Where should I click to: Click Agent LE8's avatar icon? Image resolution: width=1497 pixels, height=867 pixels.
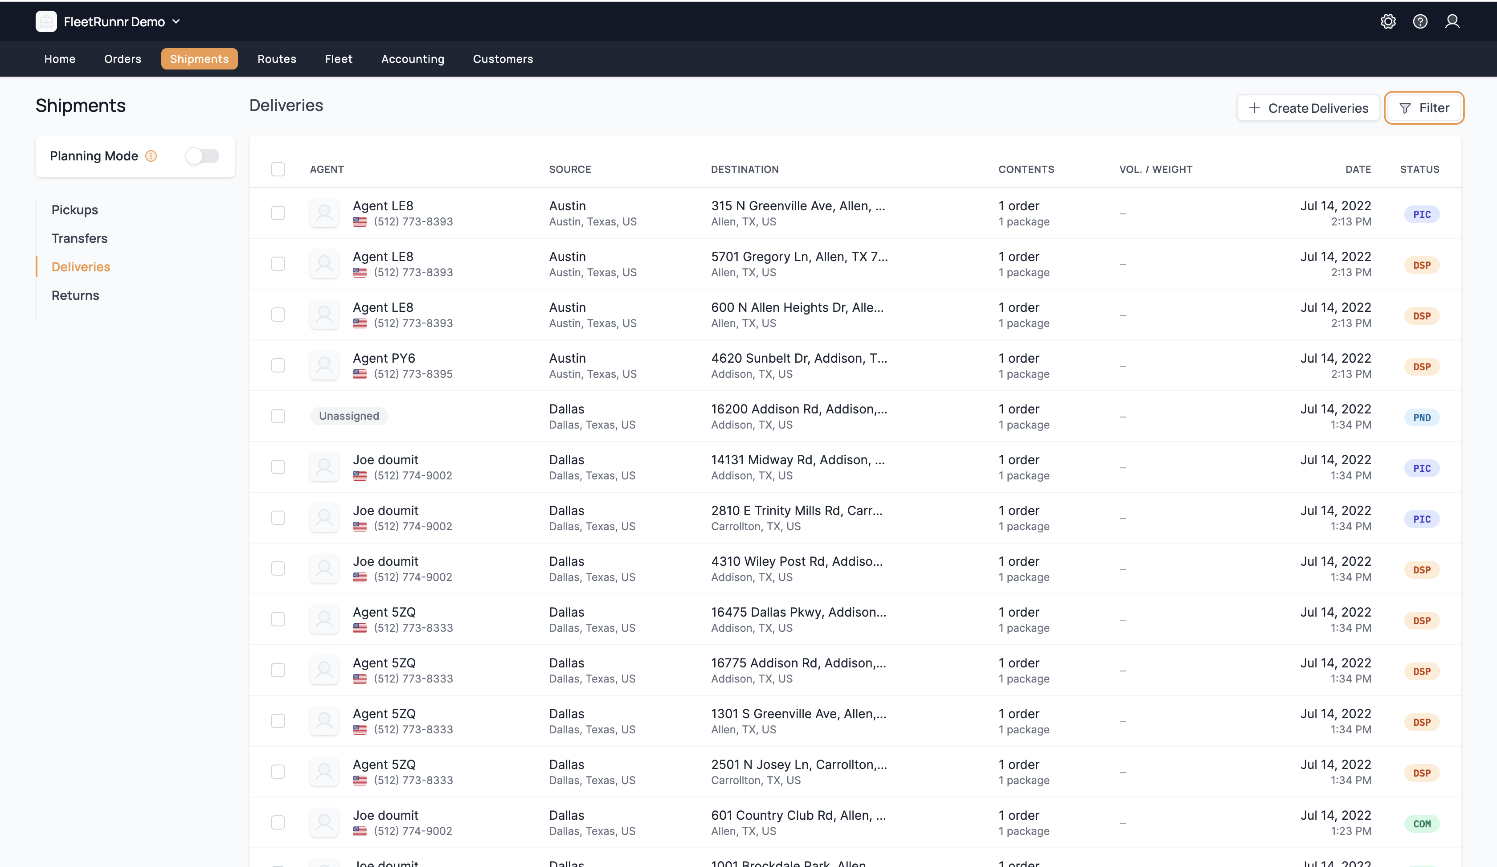(324, 213)
